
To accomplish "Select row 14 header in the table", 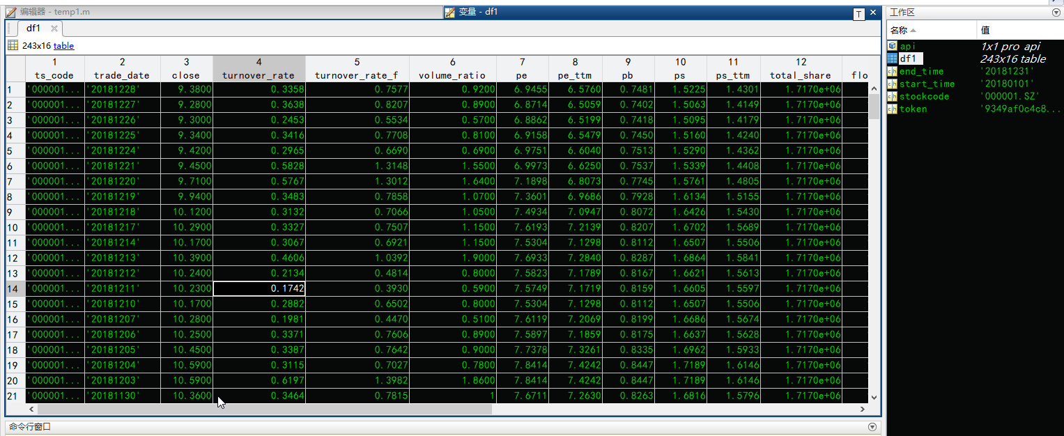I will [x=15, y=288].
